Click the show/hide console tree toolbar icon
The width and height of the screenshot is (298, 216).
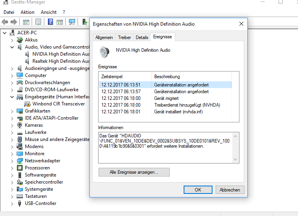[x=26, y=22]
